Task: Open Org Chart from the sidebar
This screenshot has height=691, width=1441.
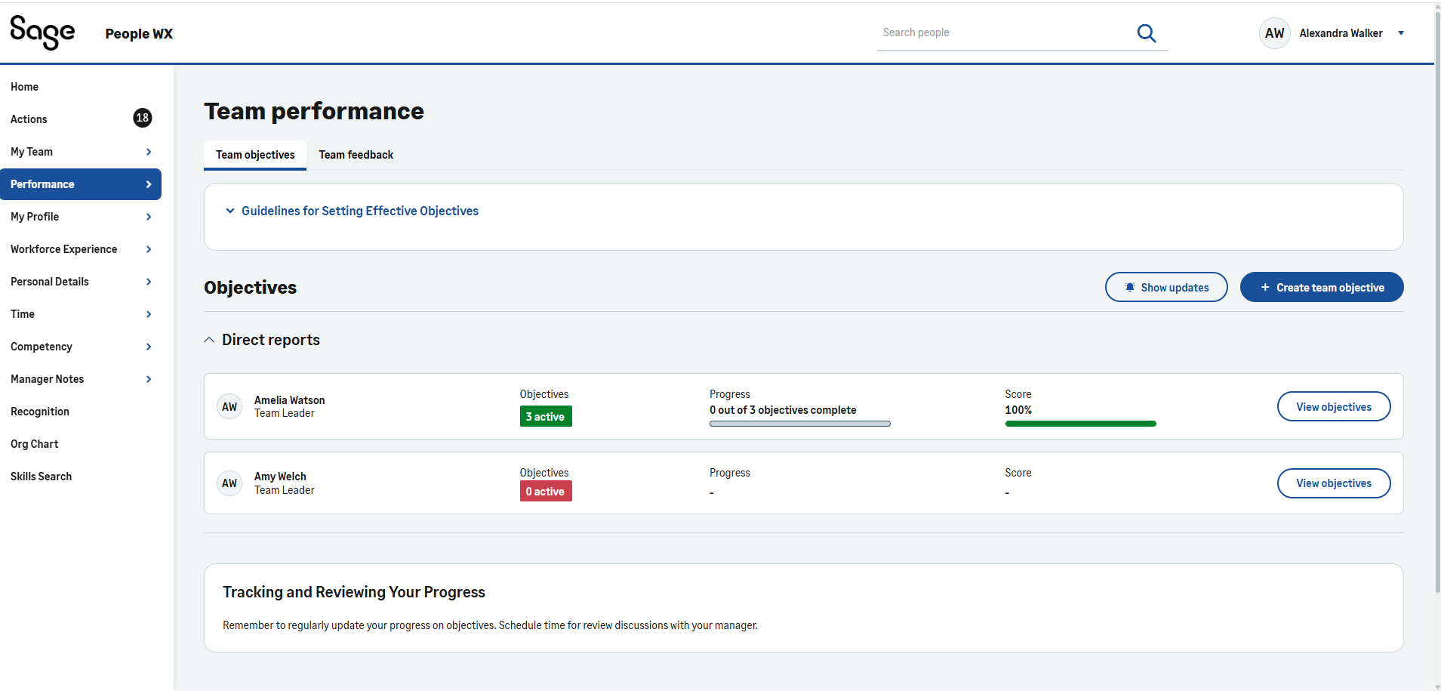Action: tap(35, 444)
